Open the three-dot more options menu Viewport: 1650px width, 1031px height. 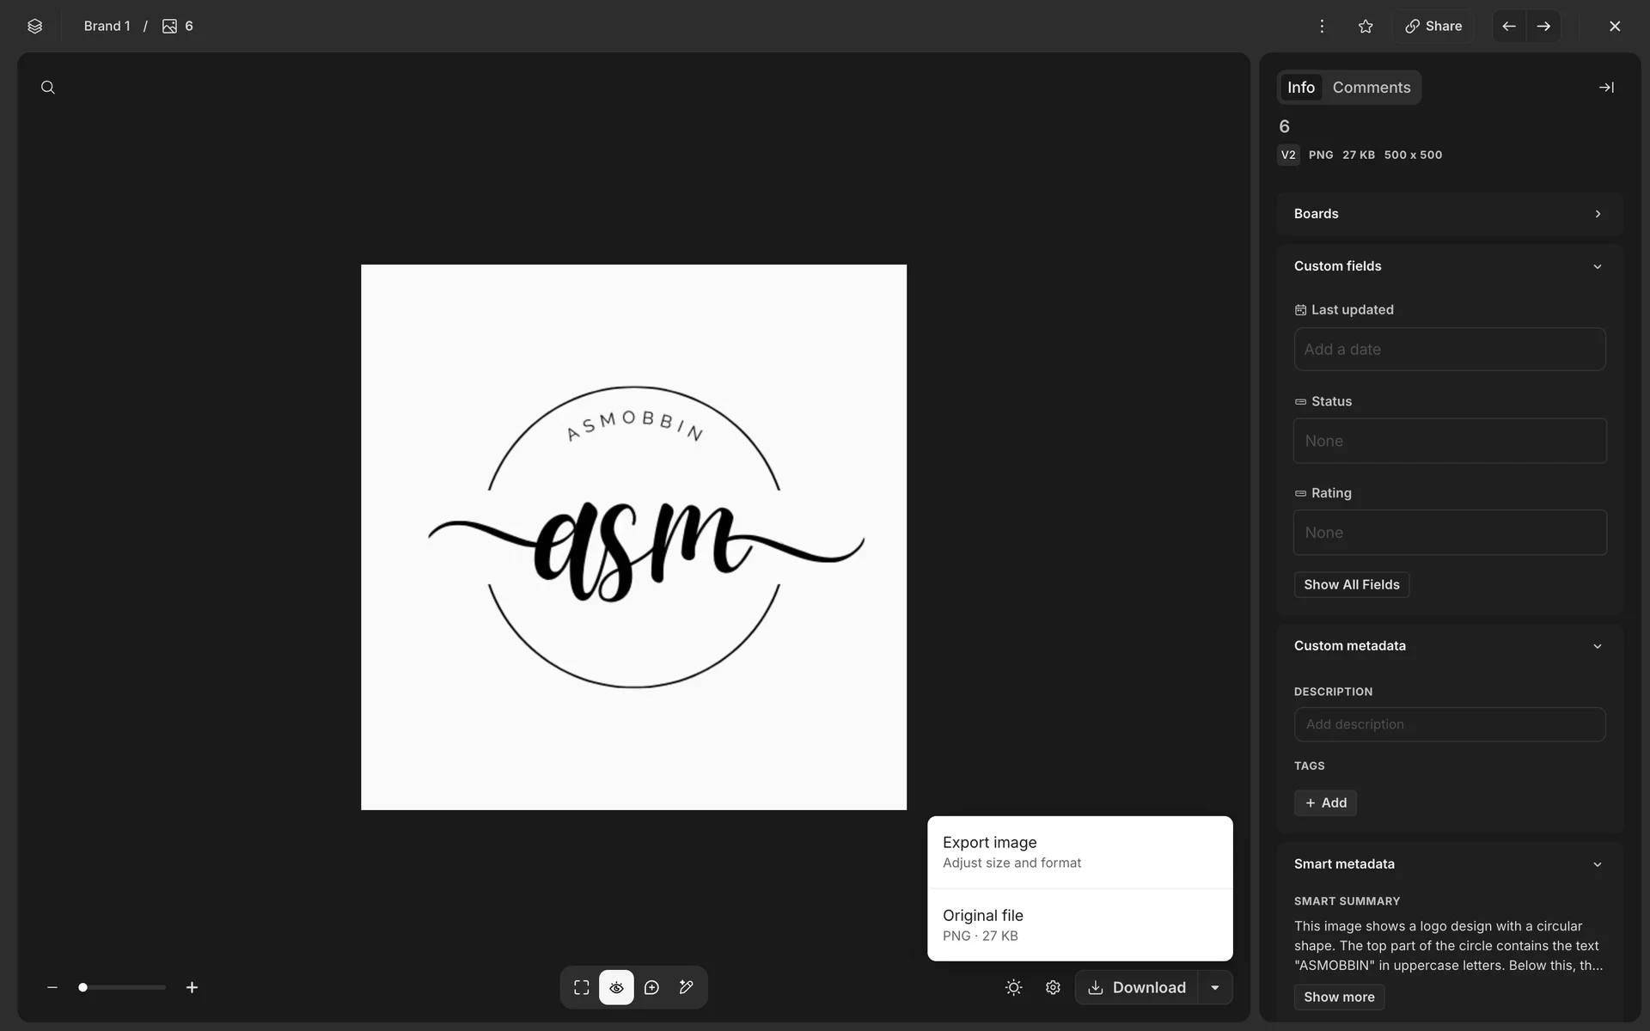click(1322, 27)
